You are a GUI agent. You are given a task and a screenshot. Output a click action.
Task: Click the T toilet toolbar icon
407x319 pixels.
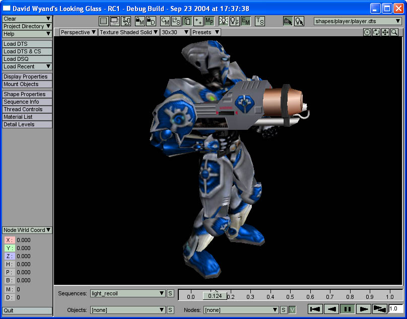click(126, 21)
